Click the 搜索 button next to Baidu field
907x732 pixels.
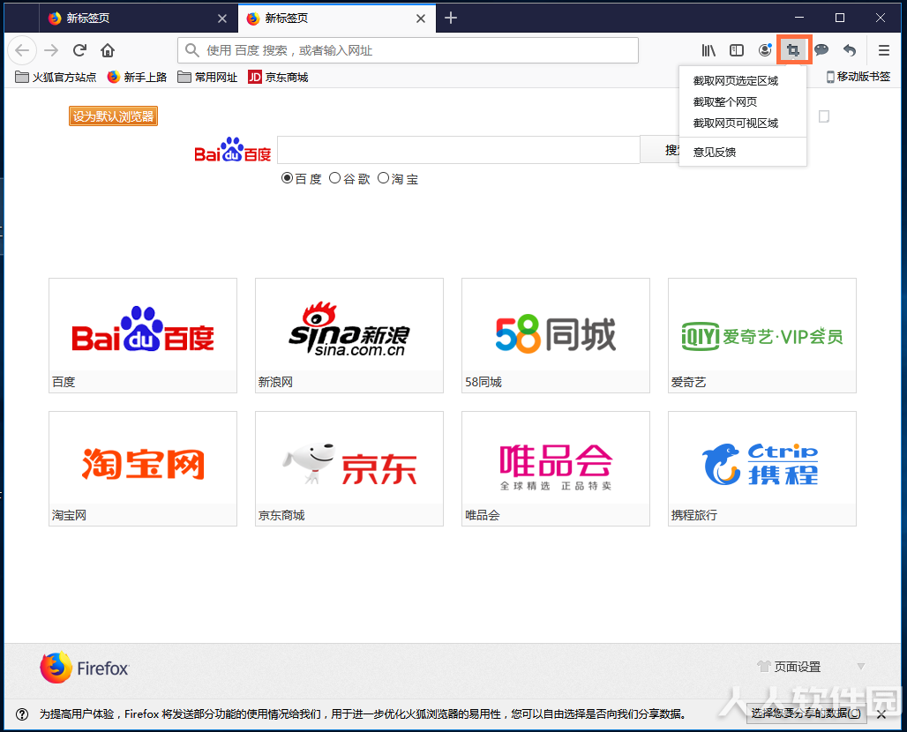[x=660, y=150]
